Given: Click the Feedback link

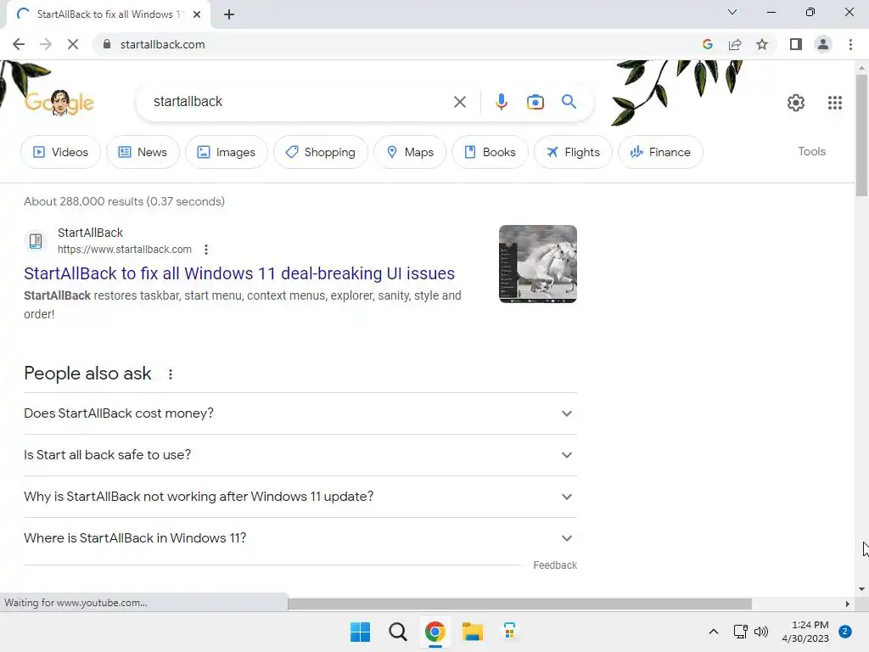Looking at the screenshot, I should [555, 565].
